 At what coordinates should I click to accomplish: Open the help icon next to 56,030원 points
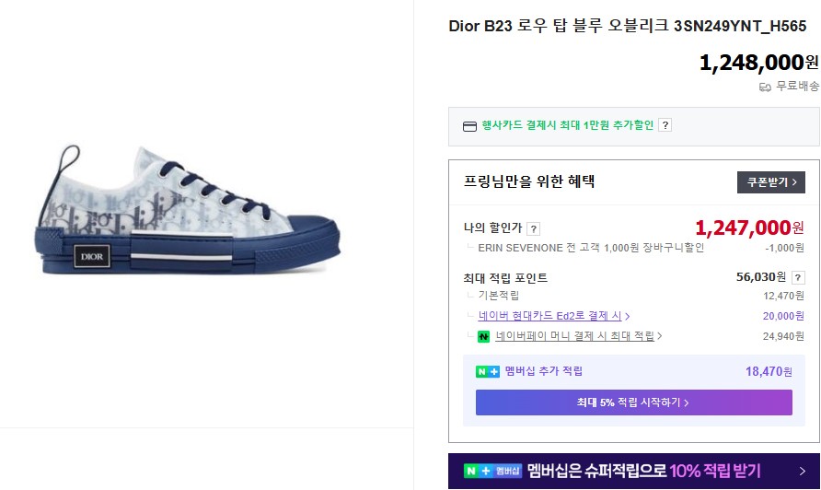(798, 278)
